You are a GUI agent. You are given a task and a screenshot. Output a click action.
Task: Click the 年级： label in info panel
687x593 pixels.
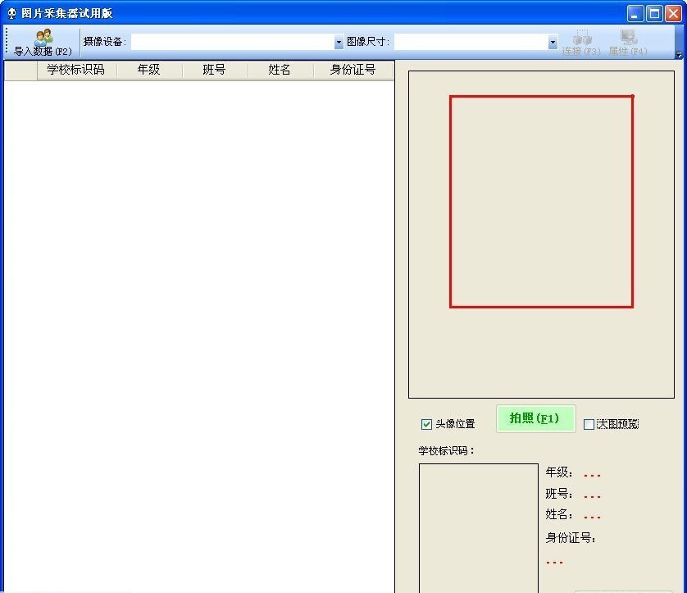click(559, 472)
